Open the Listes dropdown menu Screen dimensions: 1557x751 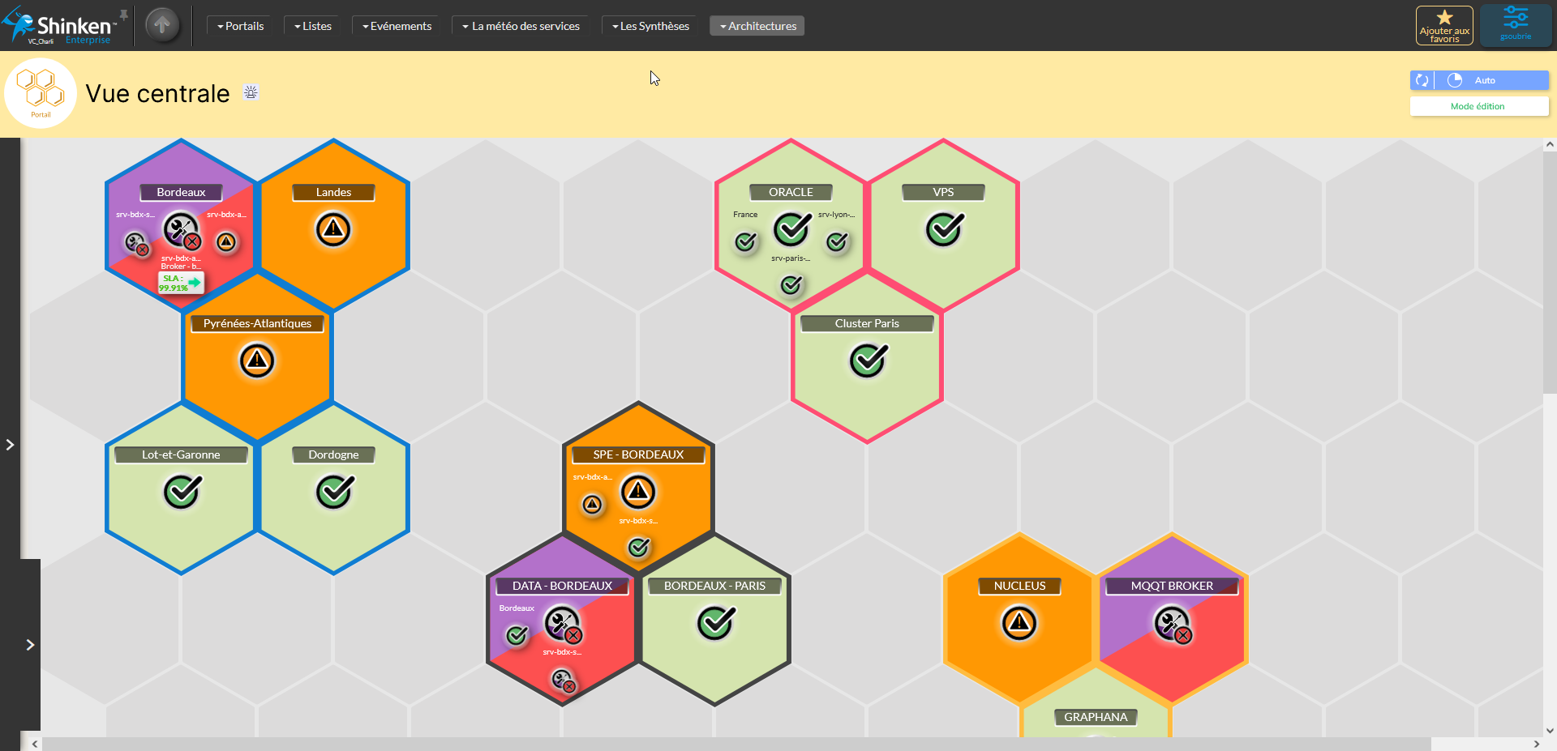click(x=313, y=26)
